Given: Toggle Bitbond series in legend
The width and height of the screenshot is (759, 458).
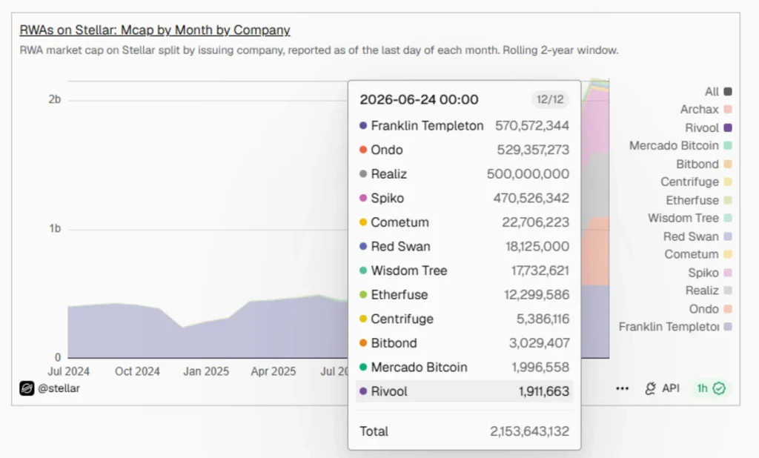Looking at the screenshot, I should (x=704, y=164).
